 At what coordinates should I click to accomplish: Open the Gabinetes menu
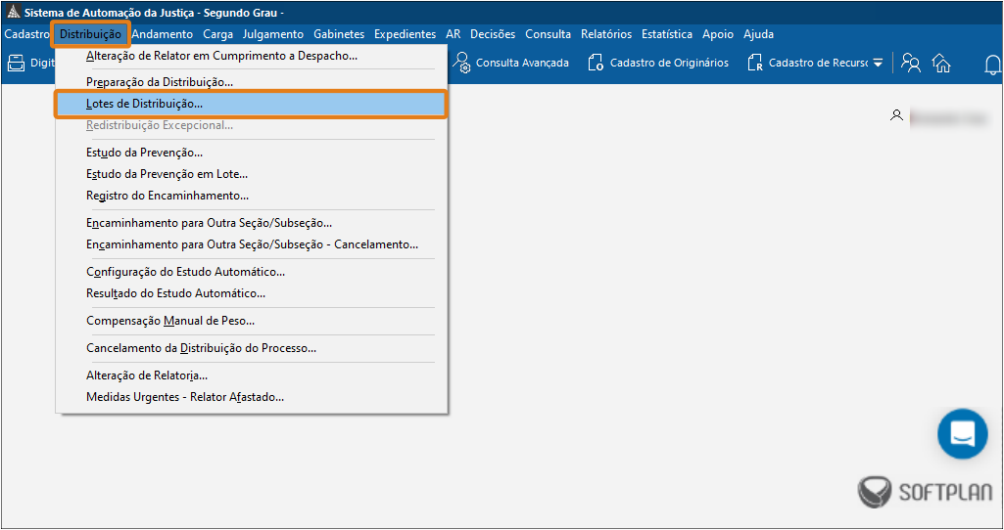tap(339, 34)
